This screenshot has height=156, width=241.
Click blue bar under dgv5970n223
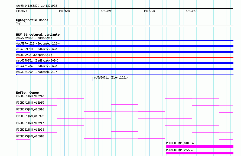(125, 46)
